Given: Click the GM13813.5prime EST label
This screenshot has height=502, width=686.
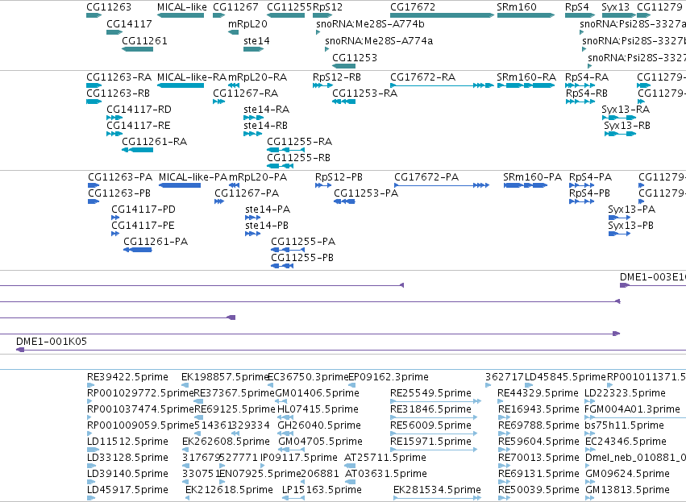Looking at the screenshot, I should (627, 490).
